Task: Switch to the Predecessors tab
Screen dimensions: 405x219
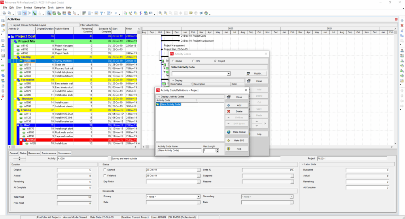Action: coord(49,153)
